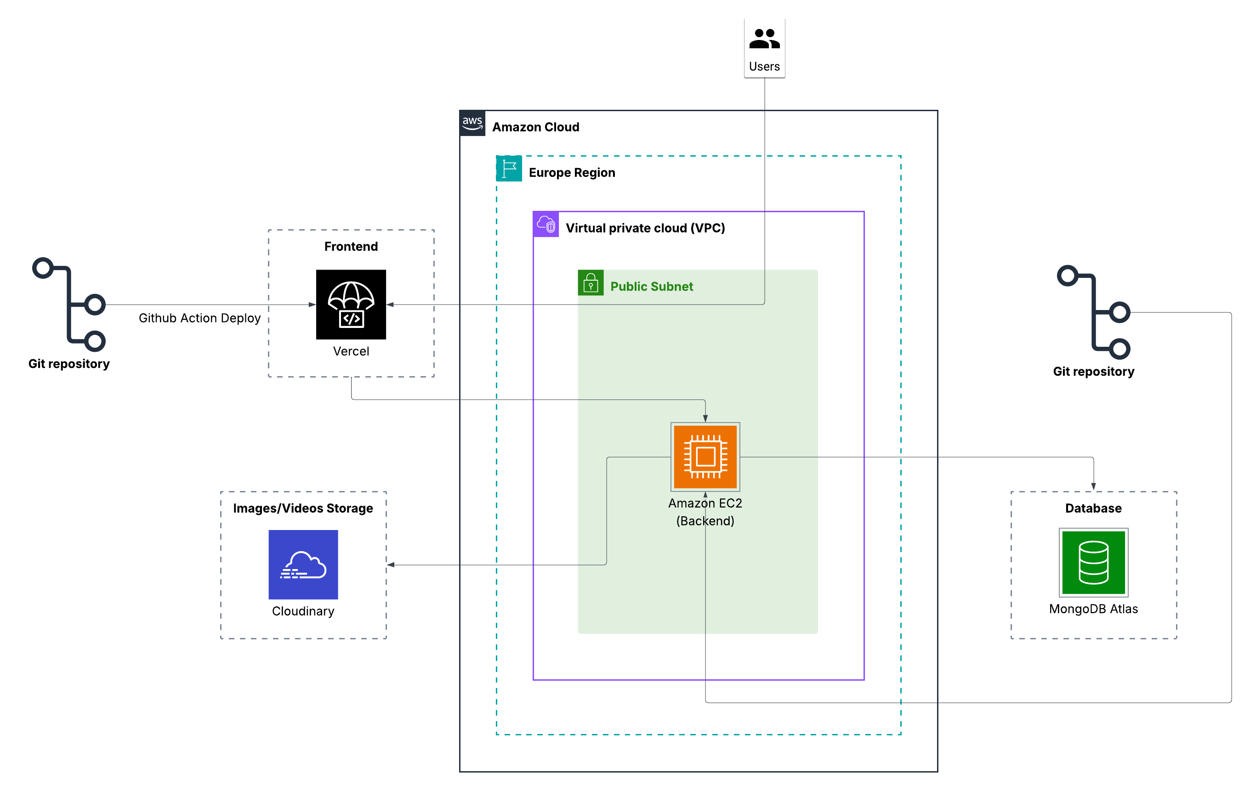Click the Frontend group heading
This screenshot has height=790, width=1250.
[351, 246]
